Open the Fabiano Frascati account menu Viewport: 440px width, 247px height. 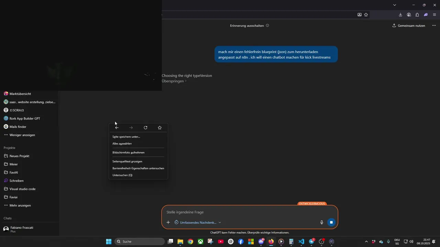pyautogui.click(x=30, y=229)
